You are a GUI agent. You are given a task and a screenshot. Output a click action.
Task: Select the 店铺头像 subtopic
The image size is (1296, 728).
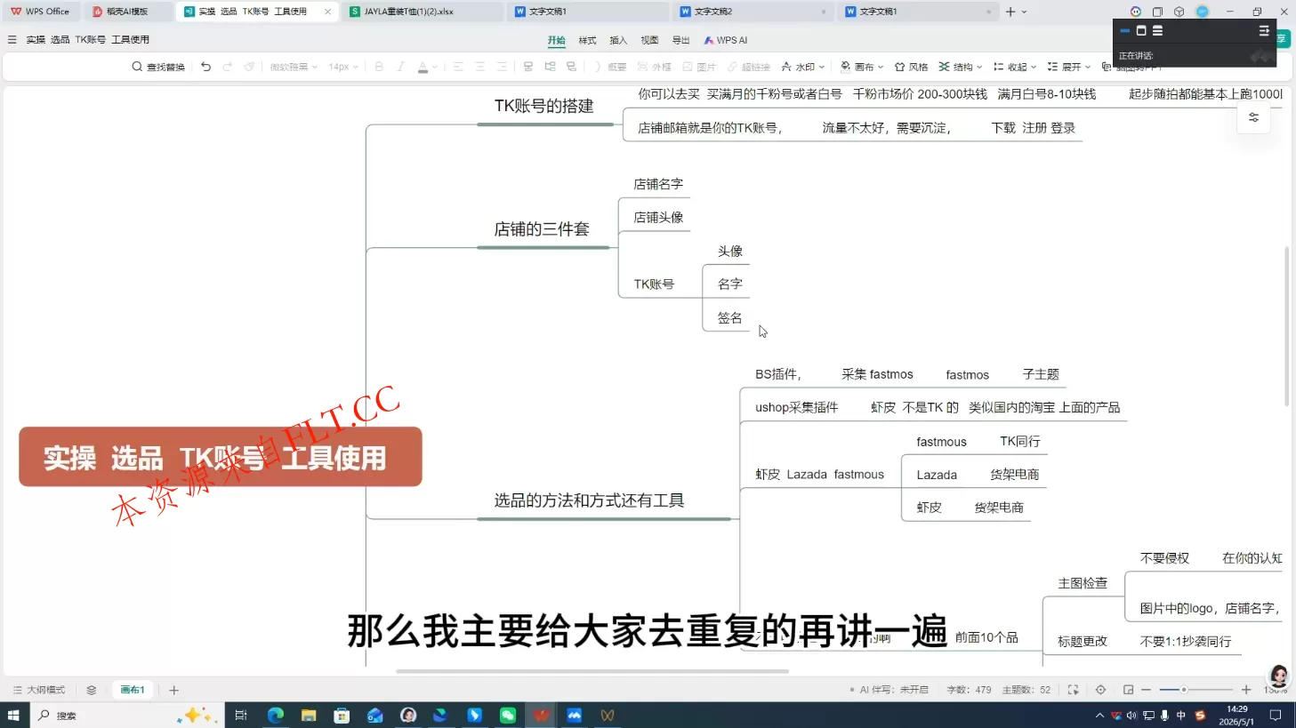click(658, 217)
